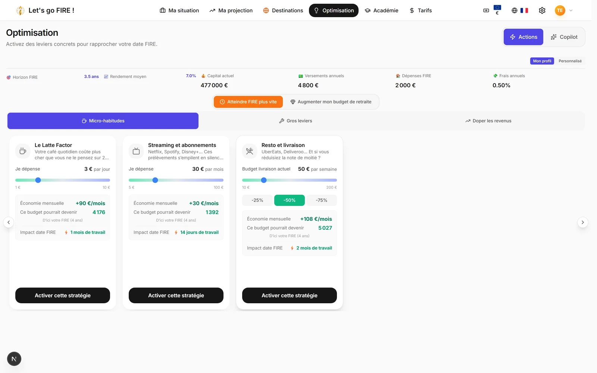Click the 3.5 ans horizon value
The image size is (597, 373).
[91, 76]
